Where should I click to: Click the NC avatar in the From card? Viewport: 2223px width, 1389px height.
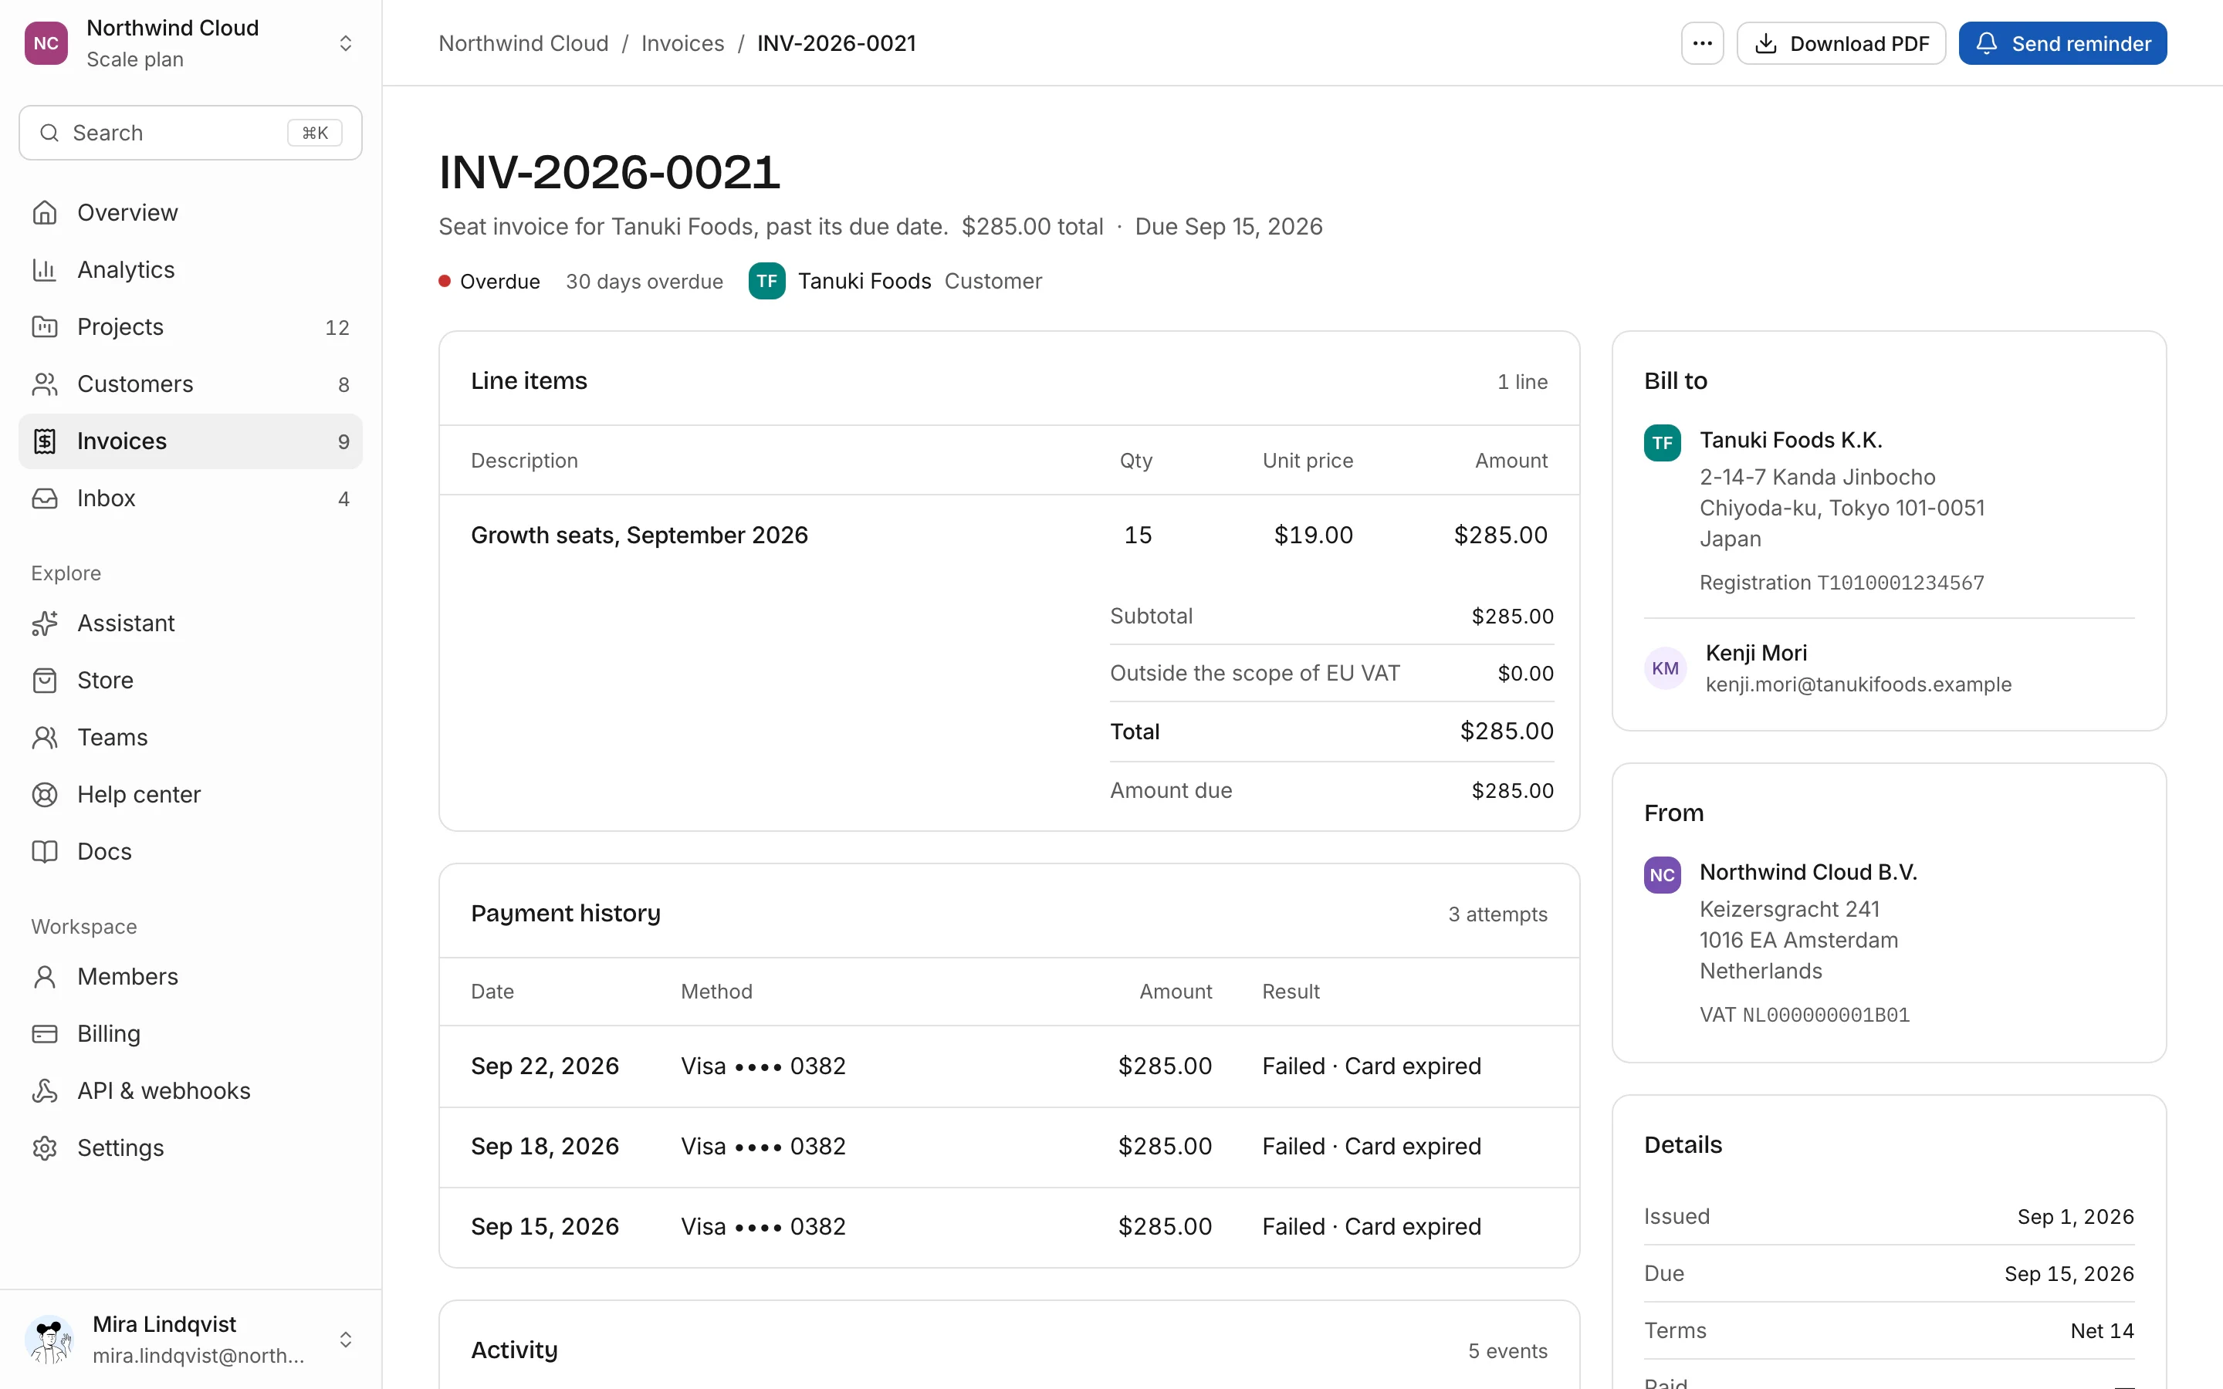[x=1662, y=874]
